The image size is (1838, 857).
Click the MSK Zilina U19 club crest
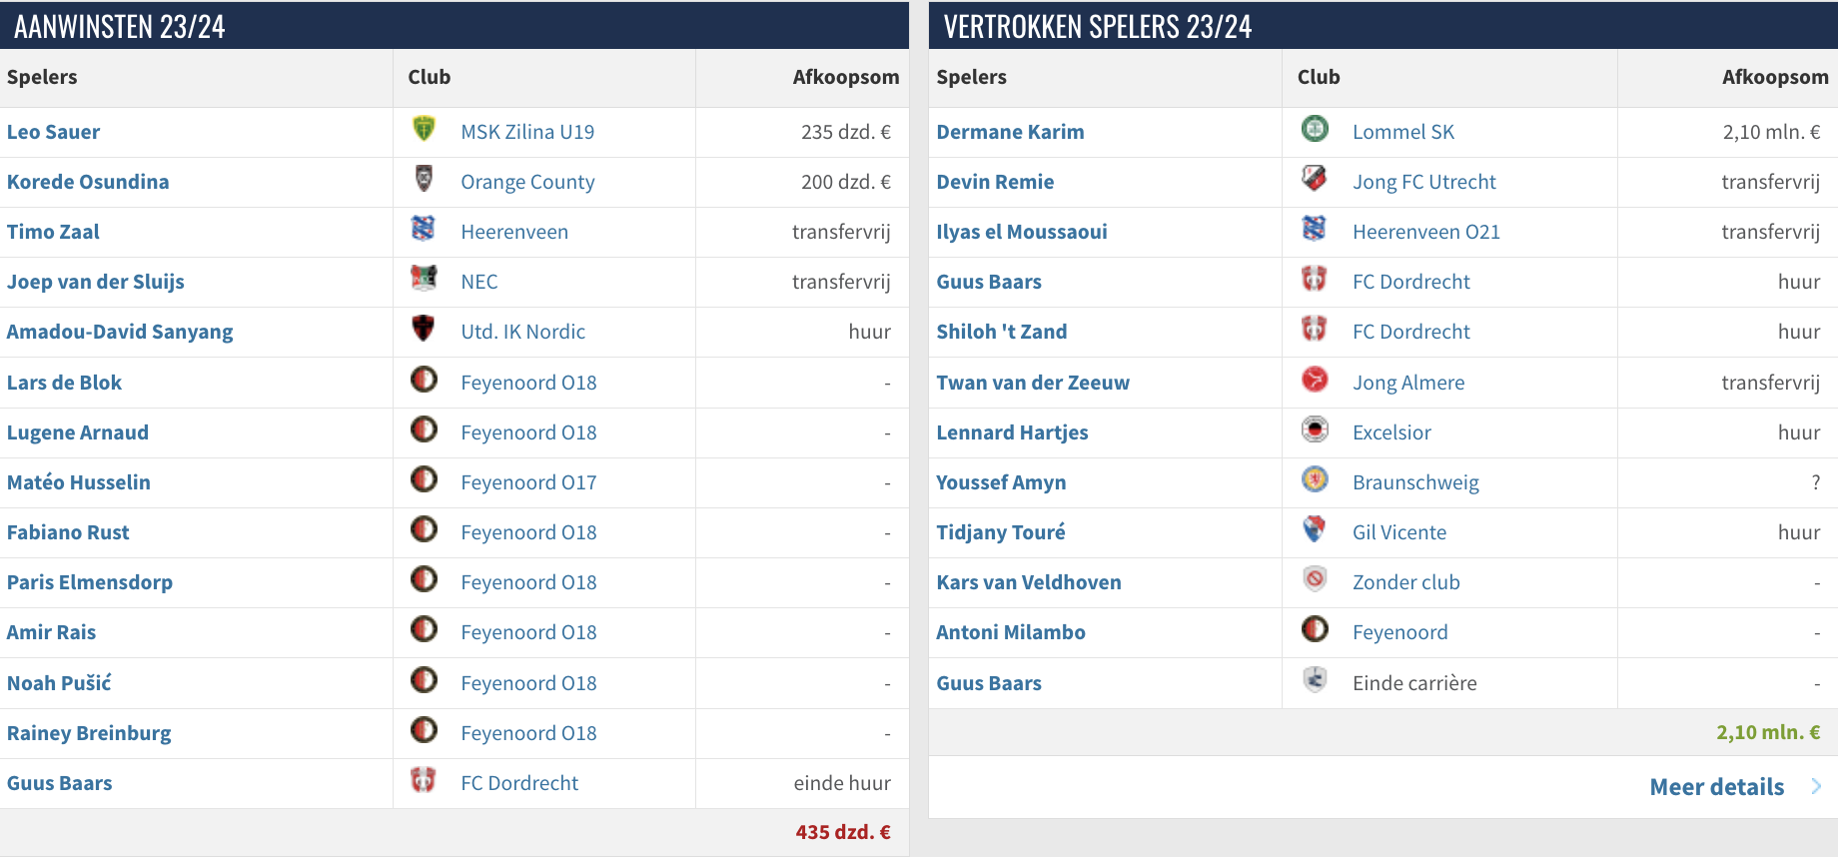click(424, 129)
